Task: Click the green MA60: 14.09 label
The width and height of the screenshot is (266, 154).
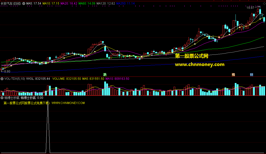Action: pos(87,3)
